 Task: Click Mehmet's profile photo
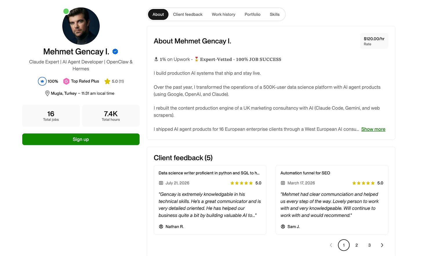click(81, 26)
